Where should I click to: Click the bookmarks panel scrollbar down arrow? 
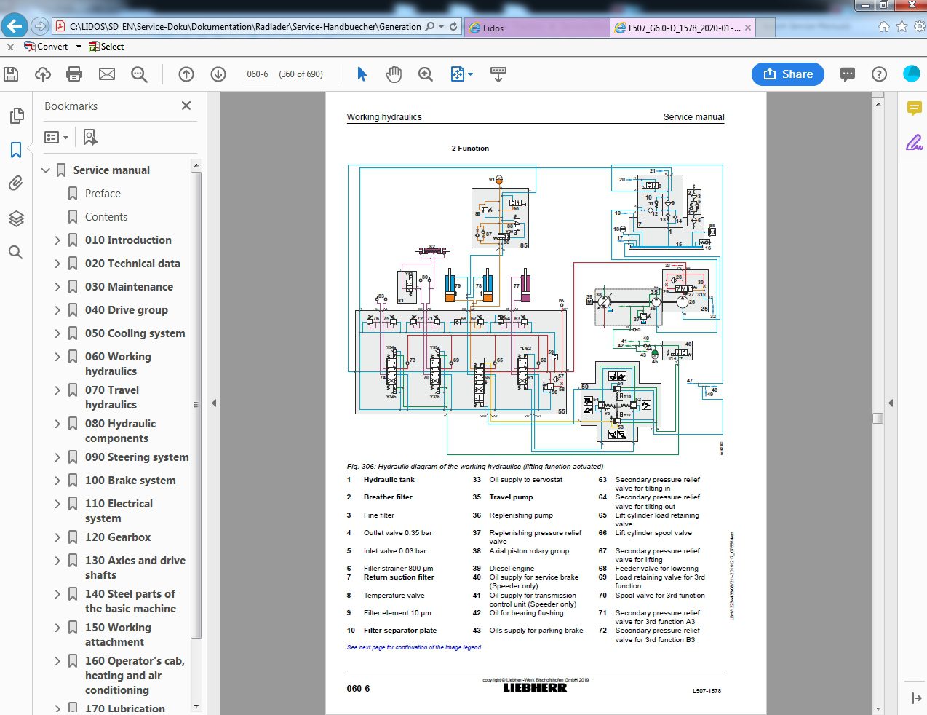196,706
